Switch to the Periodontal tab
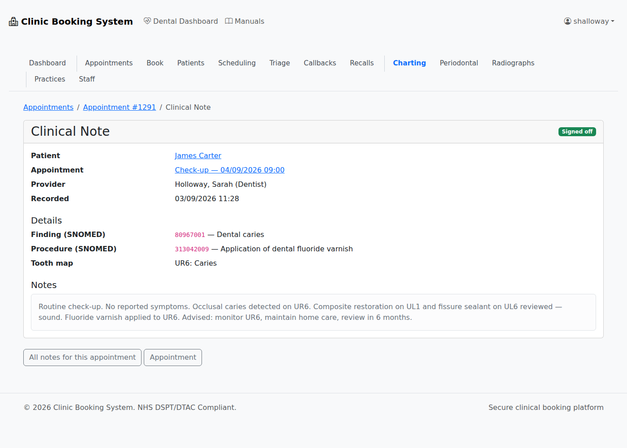The width and height of the screenshot is (627, 448). 459,63
